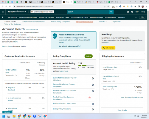
Task: Select the Shipping Performance tab
Action: point(85,22)
